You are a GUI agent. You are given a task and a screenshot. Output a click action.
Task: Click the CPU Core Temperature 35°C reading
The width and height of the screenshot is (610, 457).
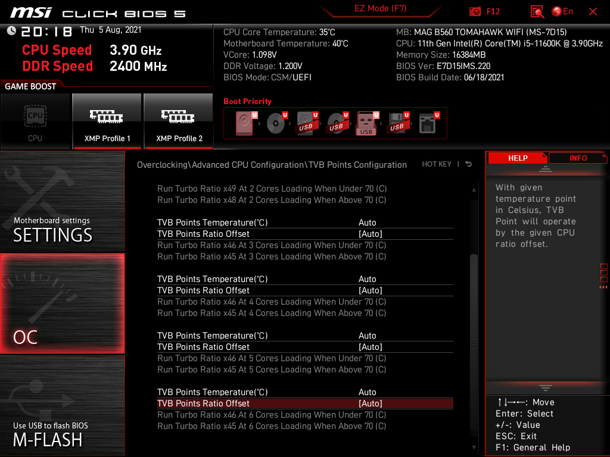(x=279, y=32)
